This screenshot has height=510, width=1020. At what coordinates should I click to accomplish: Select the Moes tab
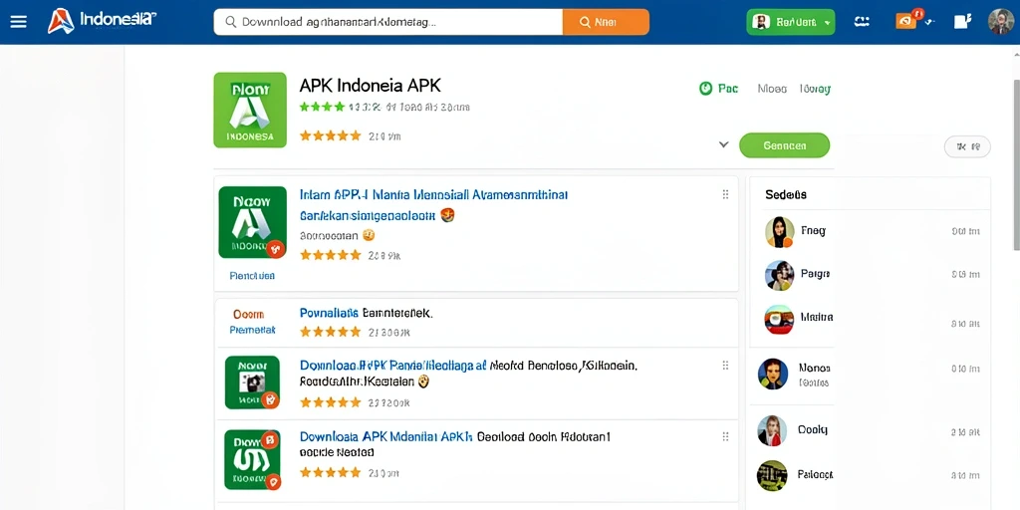[772, 89]
